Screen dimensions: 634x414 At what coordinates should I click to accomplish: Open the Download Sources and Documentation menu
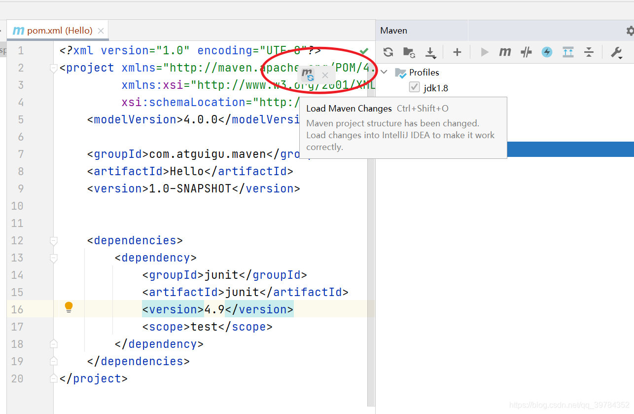[x=430, y=52]
